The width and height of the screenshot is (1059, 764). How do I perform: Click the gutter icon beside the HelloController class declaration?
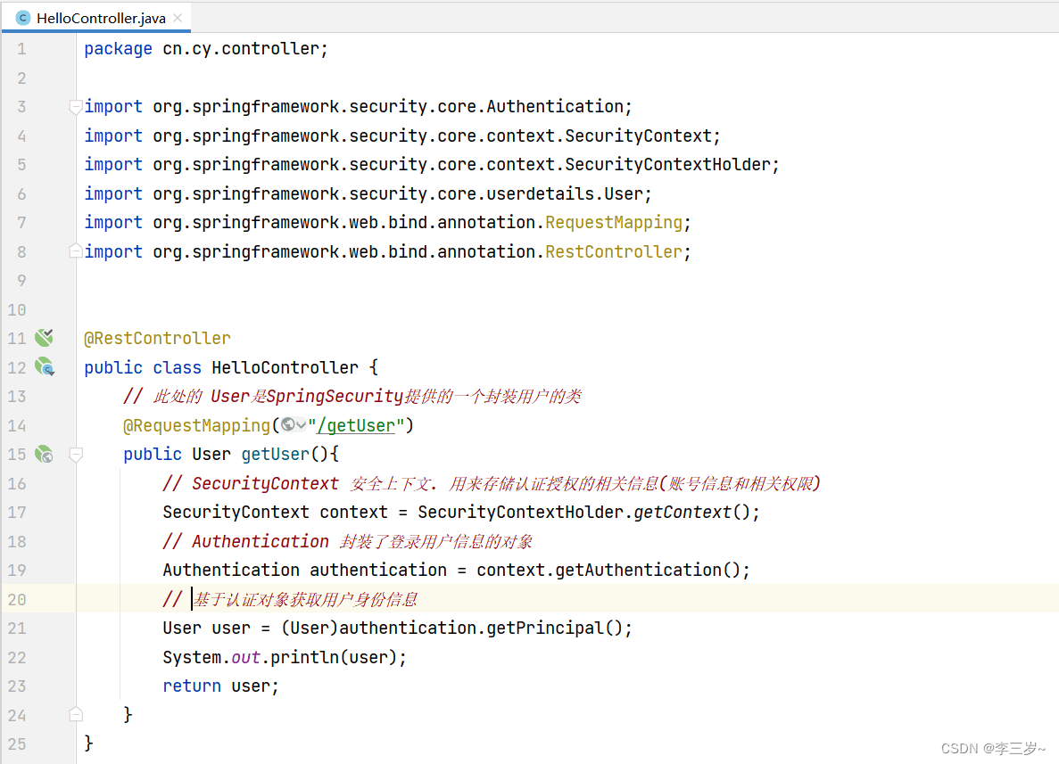(44, 366)
